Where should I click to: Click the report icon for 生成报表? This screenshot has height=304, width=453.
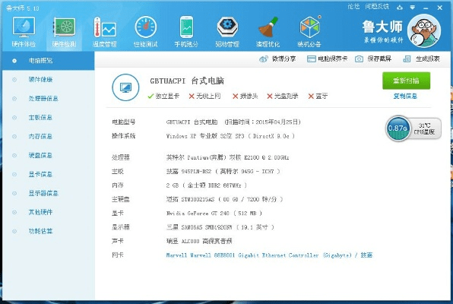(407, 59)
